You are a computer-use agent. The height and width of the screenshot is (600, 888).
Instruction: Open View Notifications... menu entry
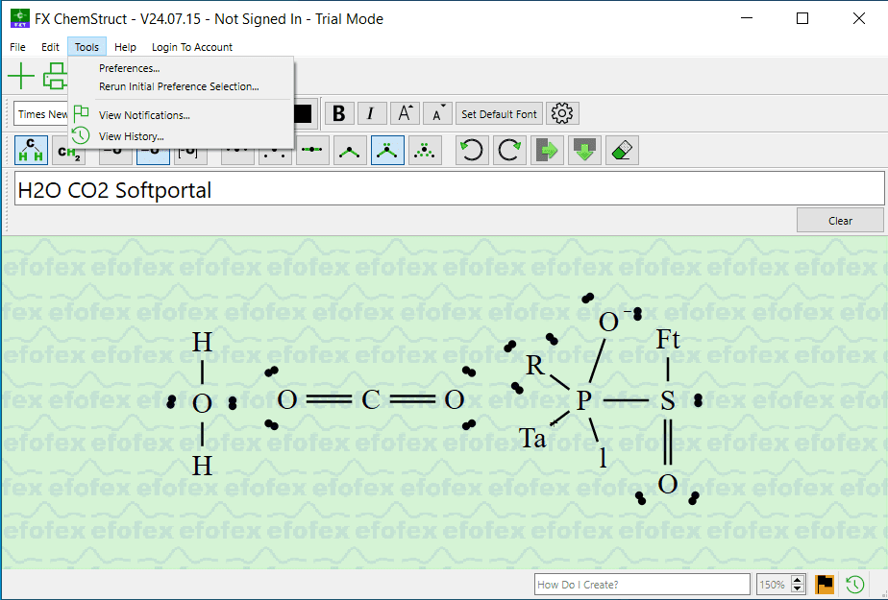[x=181, y=115]
